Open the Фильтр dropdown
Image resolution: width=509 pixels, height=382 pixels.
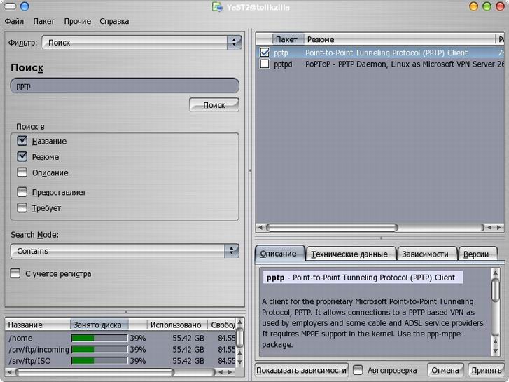pos(141,43)
